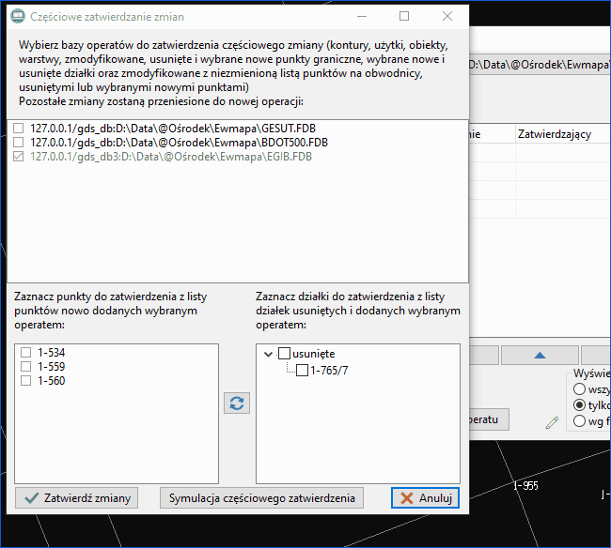This screenshot has width=611, height=548.
Task: Toggle the EGIB.FDB database checkbox
Action: coord(18,157)
